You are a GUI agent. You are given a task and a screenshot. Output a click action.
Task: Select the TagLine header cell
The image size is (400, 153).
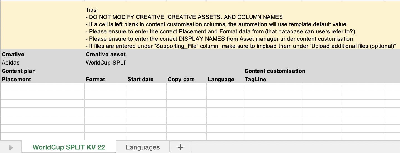point(272,79)
